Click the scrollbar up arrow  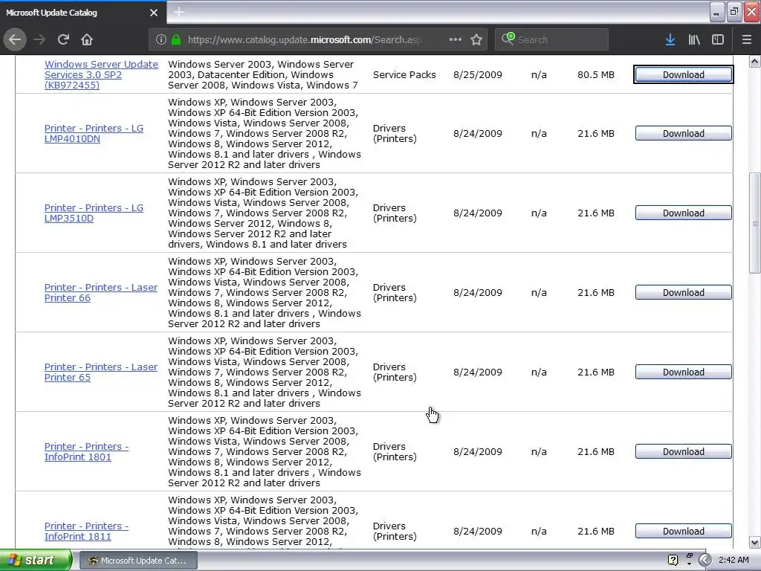[755, 61]
